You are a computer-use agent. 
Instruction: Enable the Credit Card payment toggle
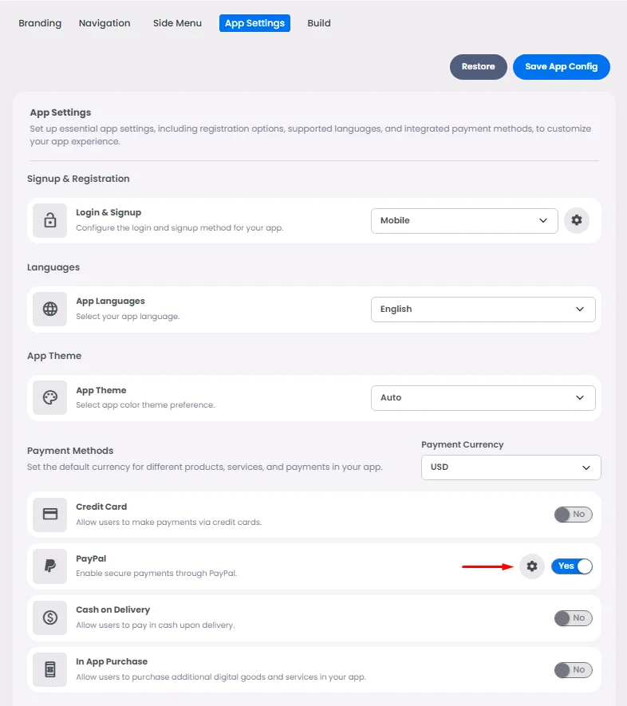pyautogui.click(x=573, y=515)
